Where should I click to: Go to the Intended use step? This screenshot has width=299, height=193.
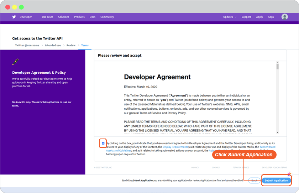coord(53,45)
